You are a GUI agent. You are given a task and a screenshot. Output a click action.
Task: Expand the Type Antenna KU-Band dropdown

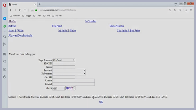pos(64,60)
